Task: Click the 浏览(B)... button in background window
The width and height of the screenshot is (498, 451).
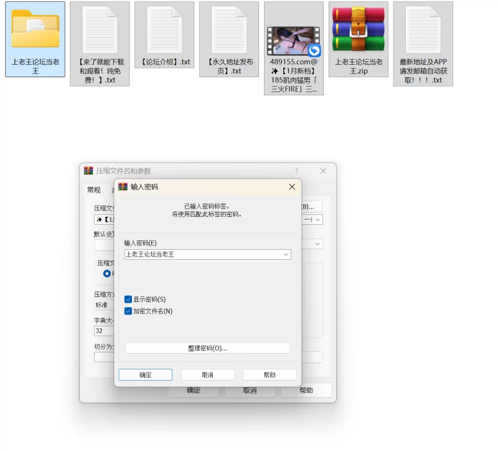Action: coord(312,207)
